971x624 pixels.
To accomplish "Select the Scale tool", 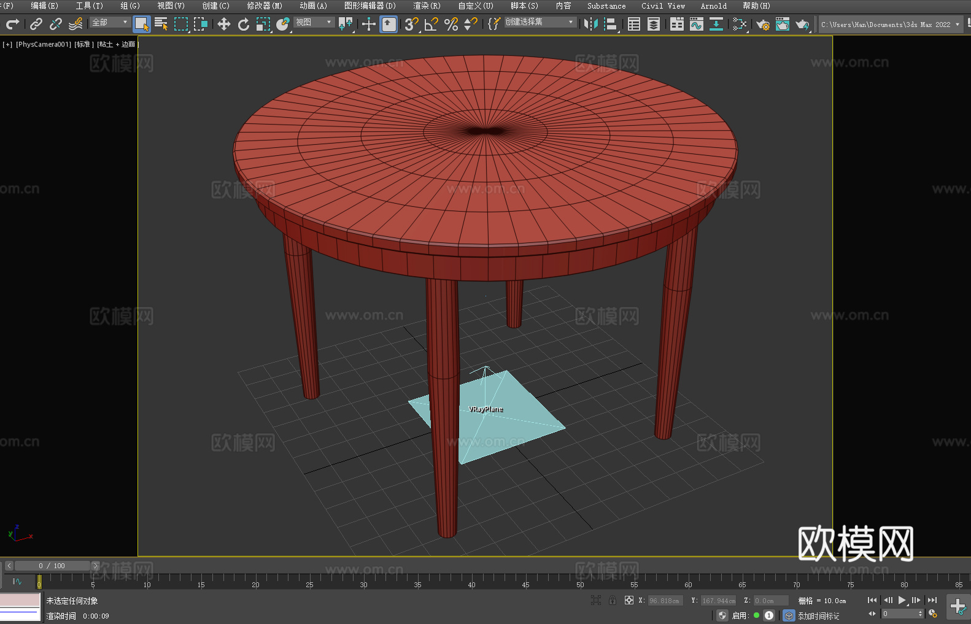I will coord(263,24).
